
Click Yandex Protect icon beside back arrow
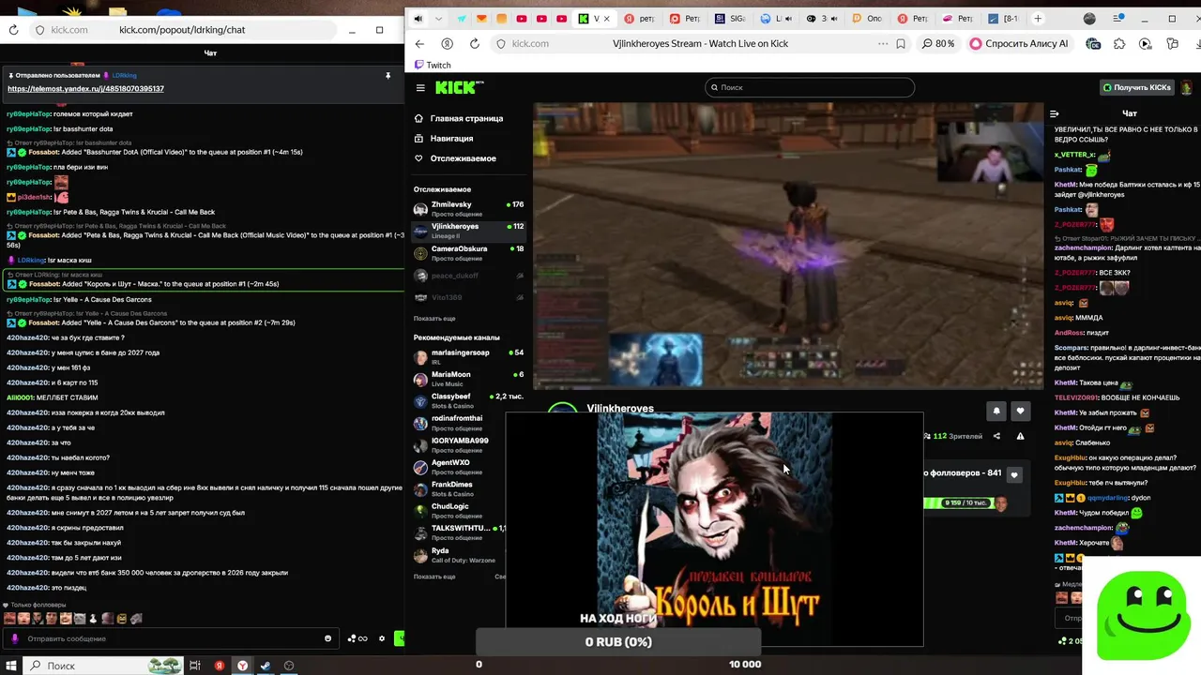point(447,43)
